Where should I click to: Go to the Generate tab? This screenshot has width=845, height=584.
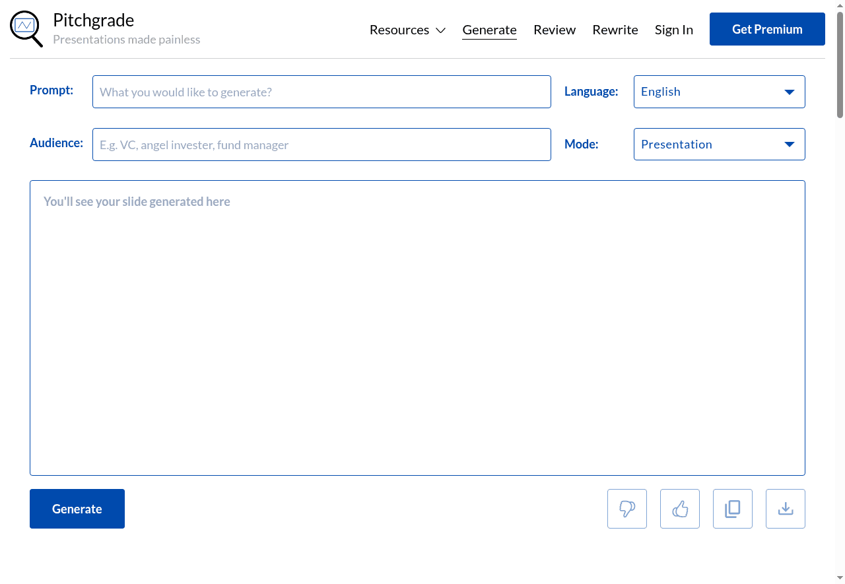click(489, 30)
